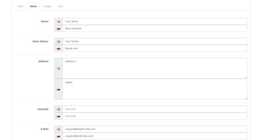Click the English flag icon in Store Owner row

coord(58,41)
